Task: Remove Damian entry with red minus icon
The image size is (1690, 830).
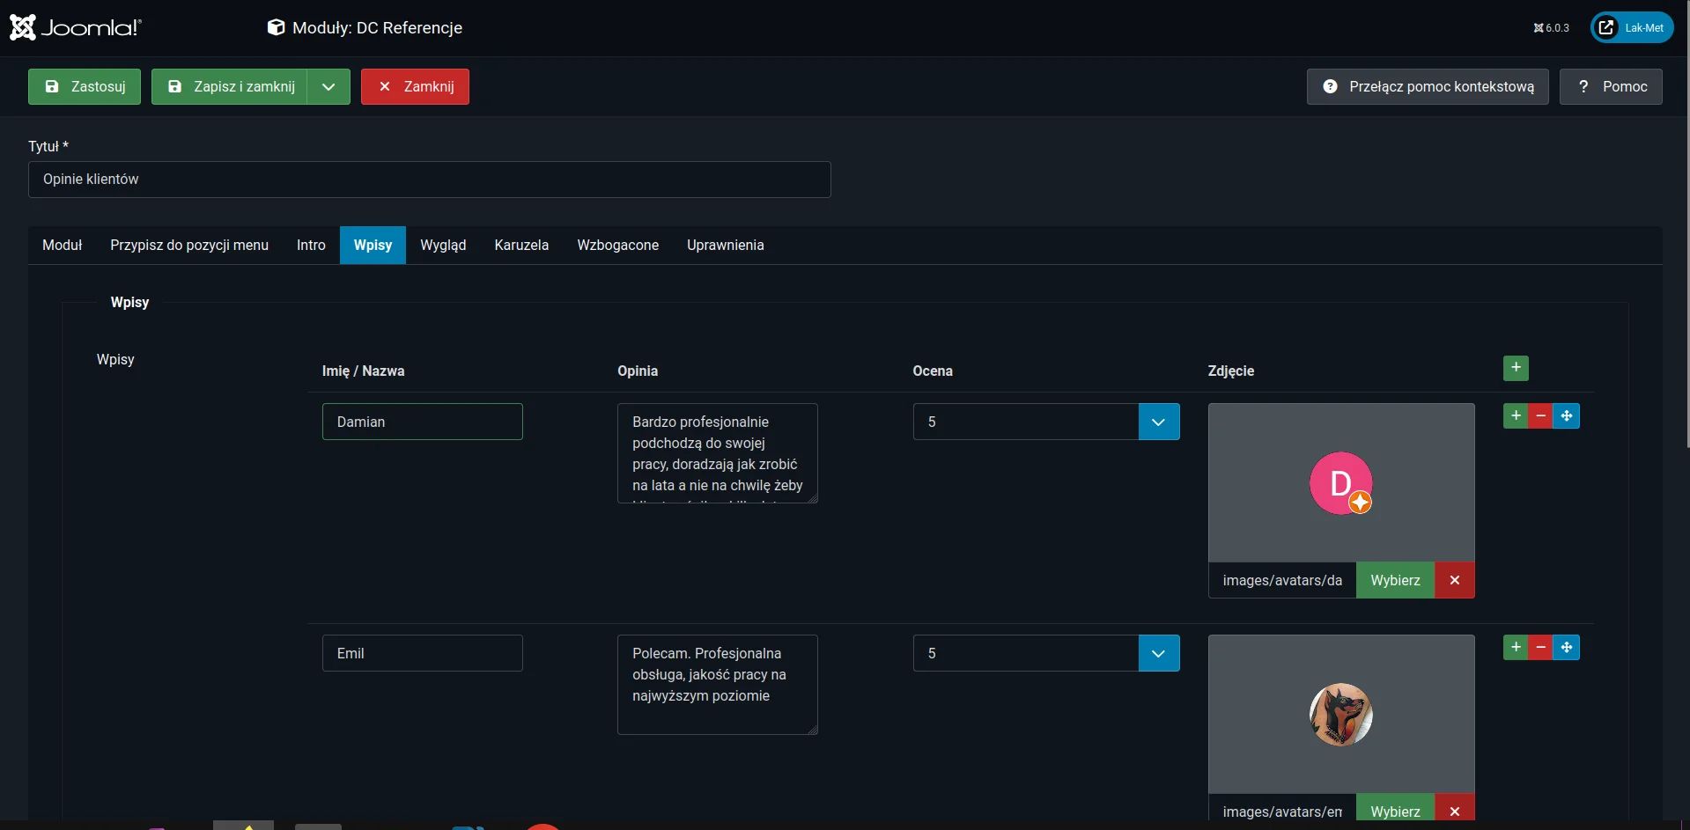Action: 1540,416
